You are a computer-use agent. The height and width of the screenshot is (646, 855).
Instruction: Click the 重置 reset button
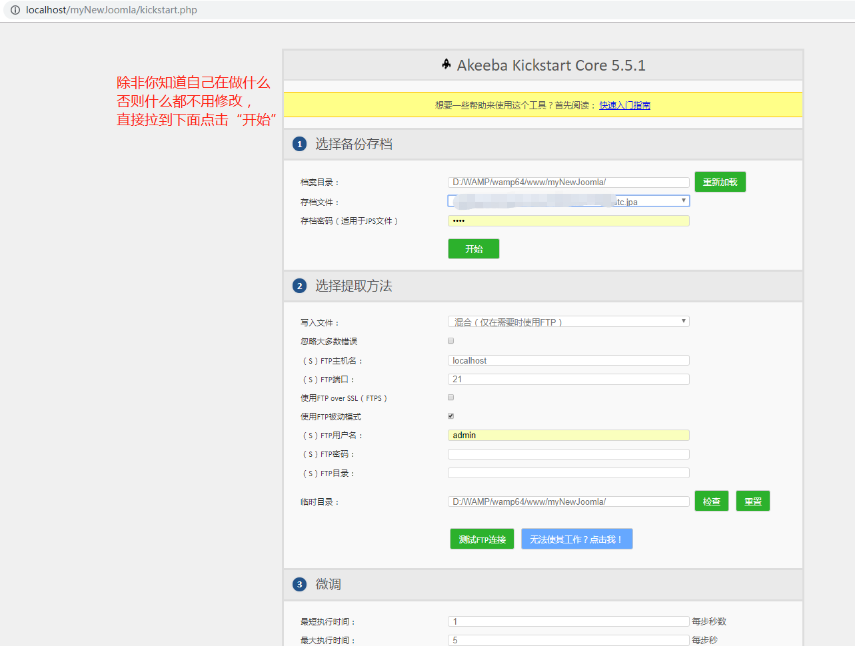[753, 501]
